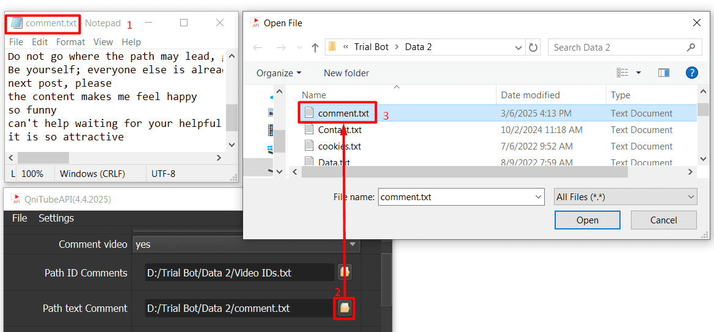The width and height of the screenshot is (714, 332).
Task: Click the text line 'so funny' in Notepad
Action: tap(32, 110)
